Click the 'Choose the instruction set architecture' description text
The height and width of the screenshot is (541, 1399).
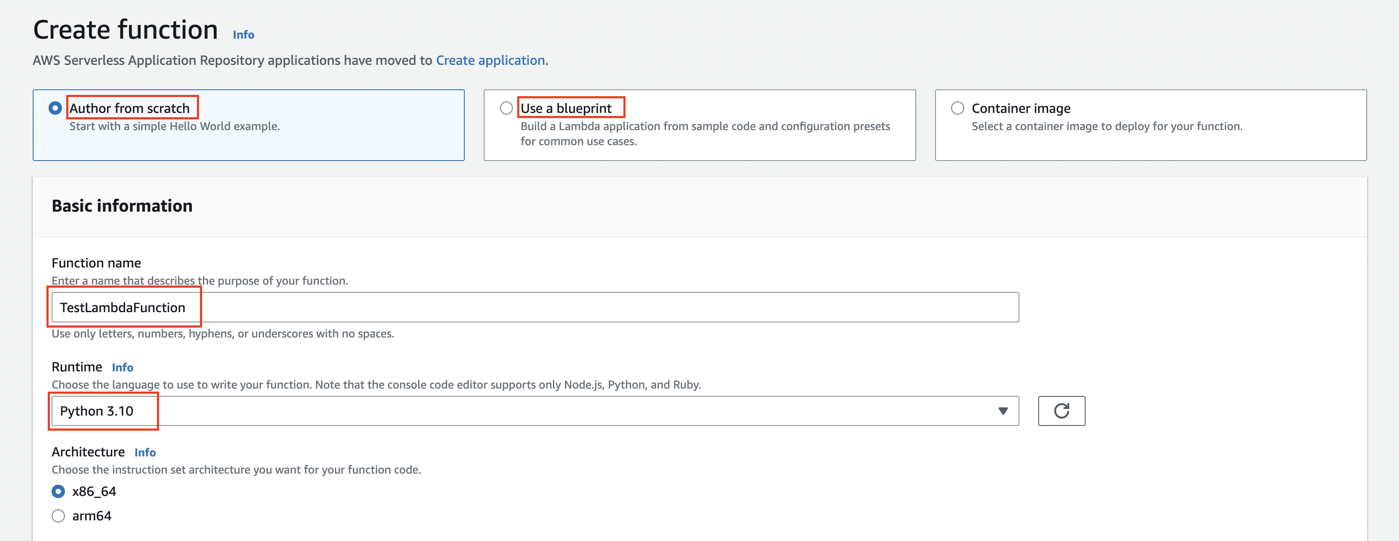click(x=236, y=470)
